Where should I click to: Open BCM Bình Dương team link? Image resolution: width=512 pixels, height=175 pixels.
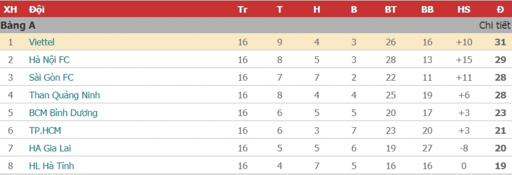(63, 113)
